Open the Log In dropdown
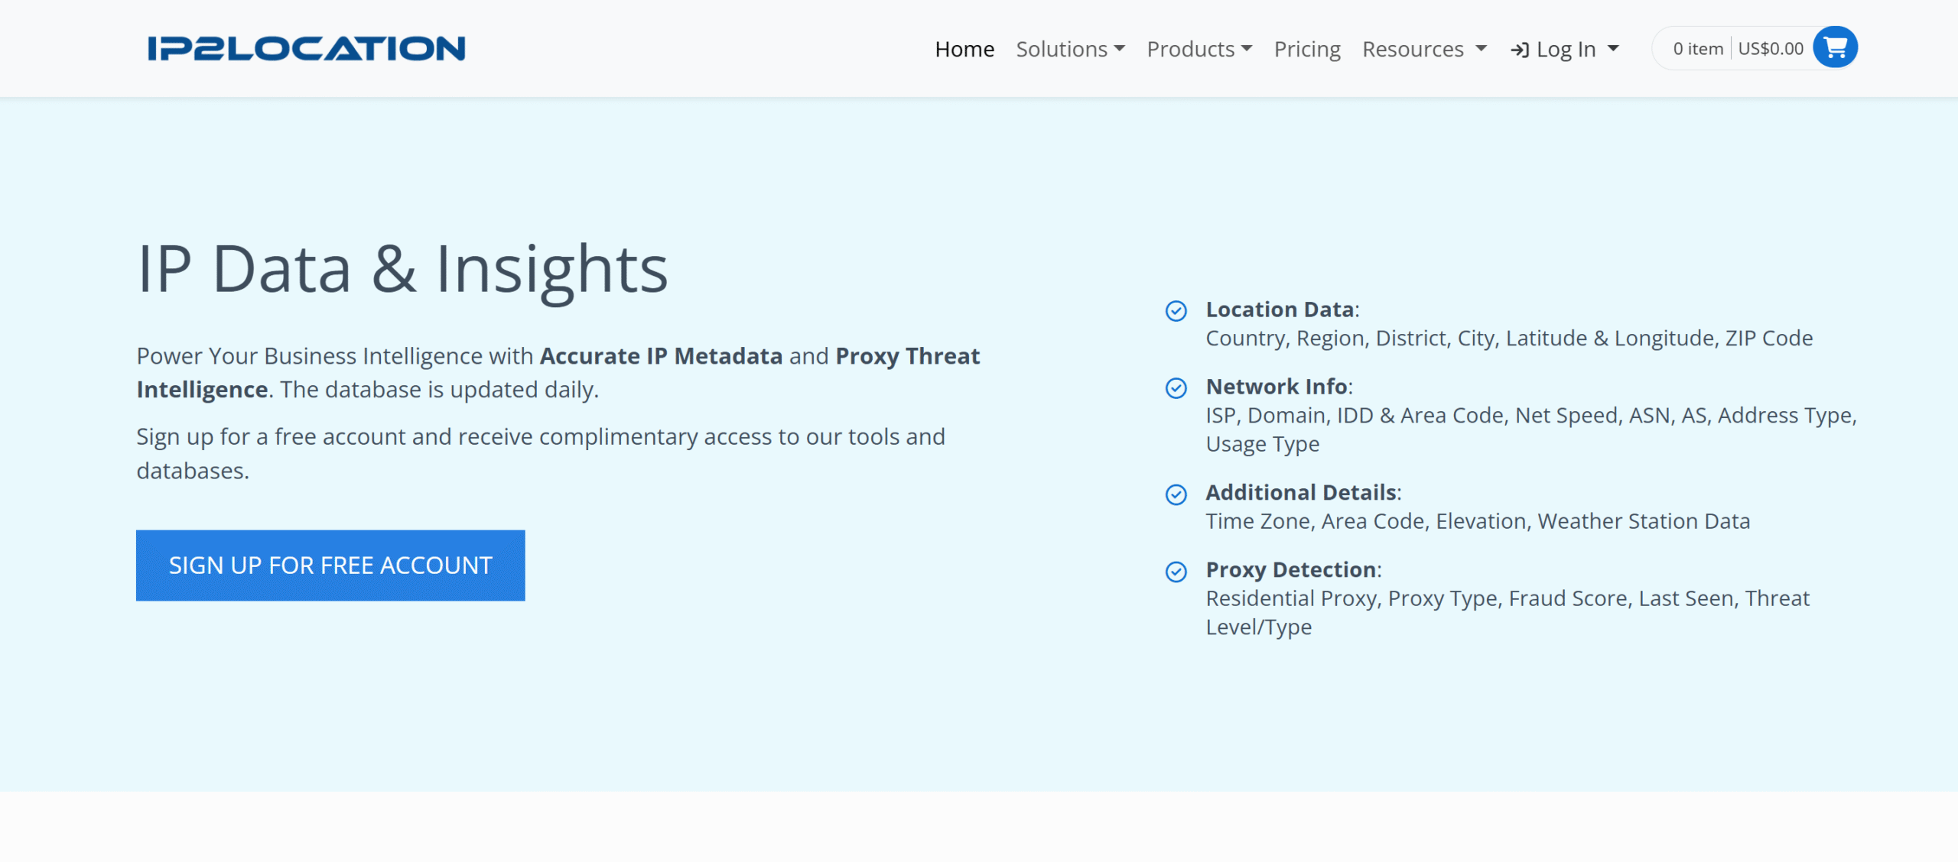1958x862 pixels. coord(1565,49)
